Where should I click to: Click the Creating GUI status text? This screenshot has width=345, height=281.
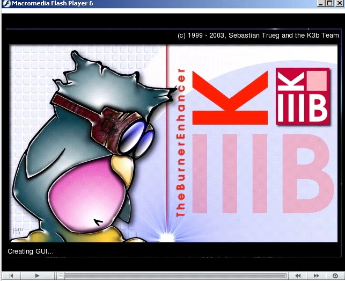click(31, 251)
